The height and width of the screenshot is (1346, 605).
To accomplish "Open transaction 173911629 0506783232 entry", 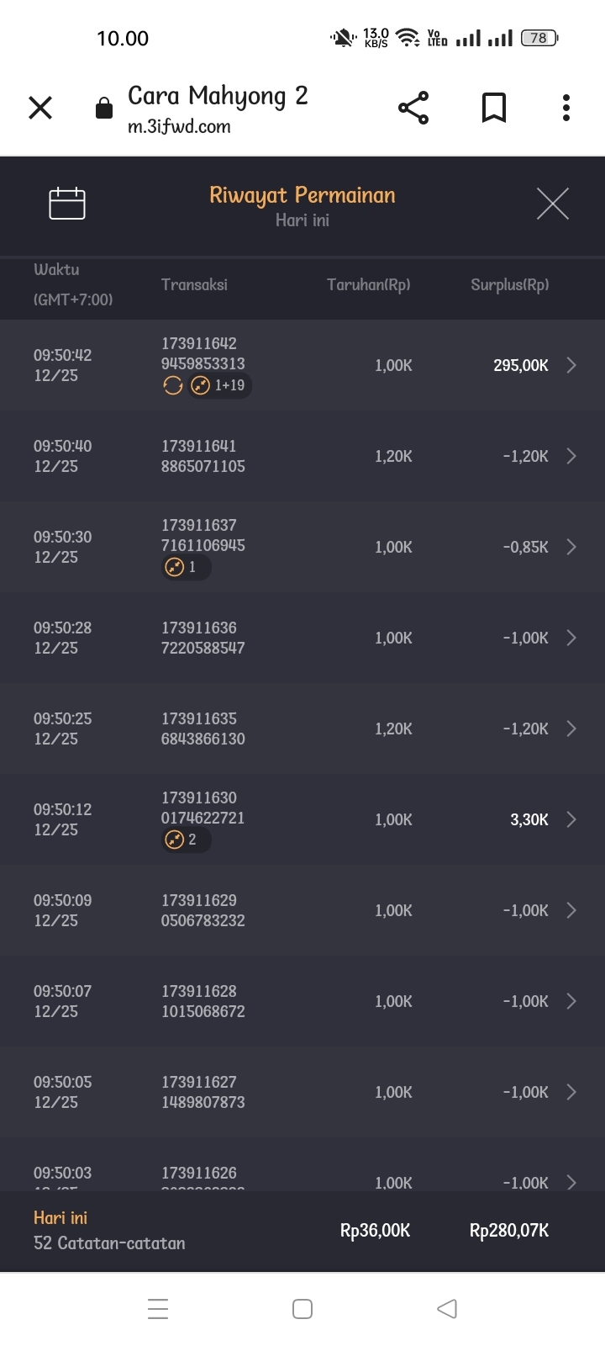I will (203, 910).
